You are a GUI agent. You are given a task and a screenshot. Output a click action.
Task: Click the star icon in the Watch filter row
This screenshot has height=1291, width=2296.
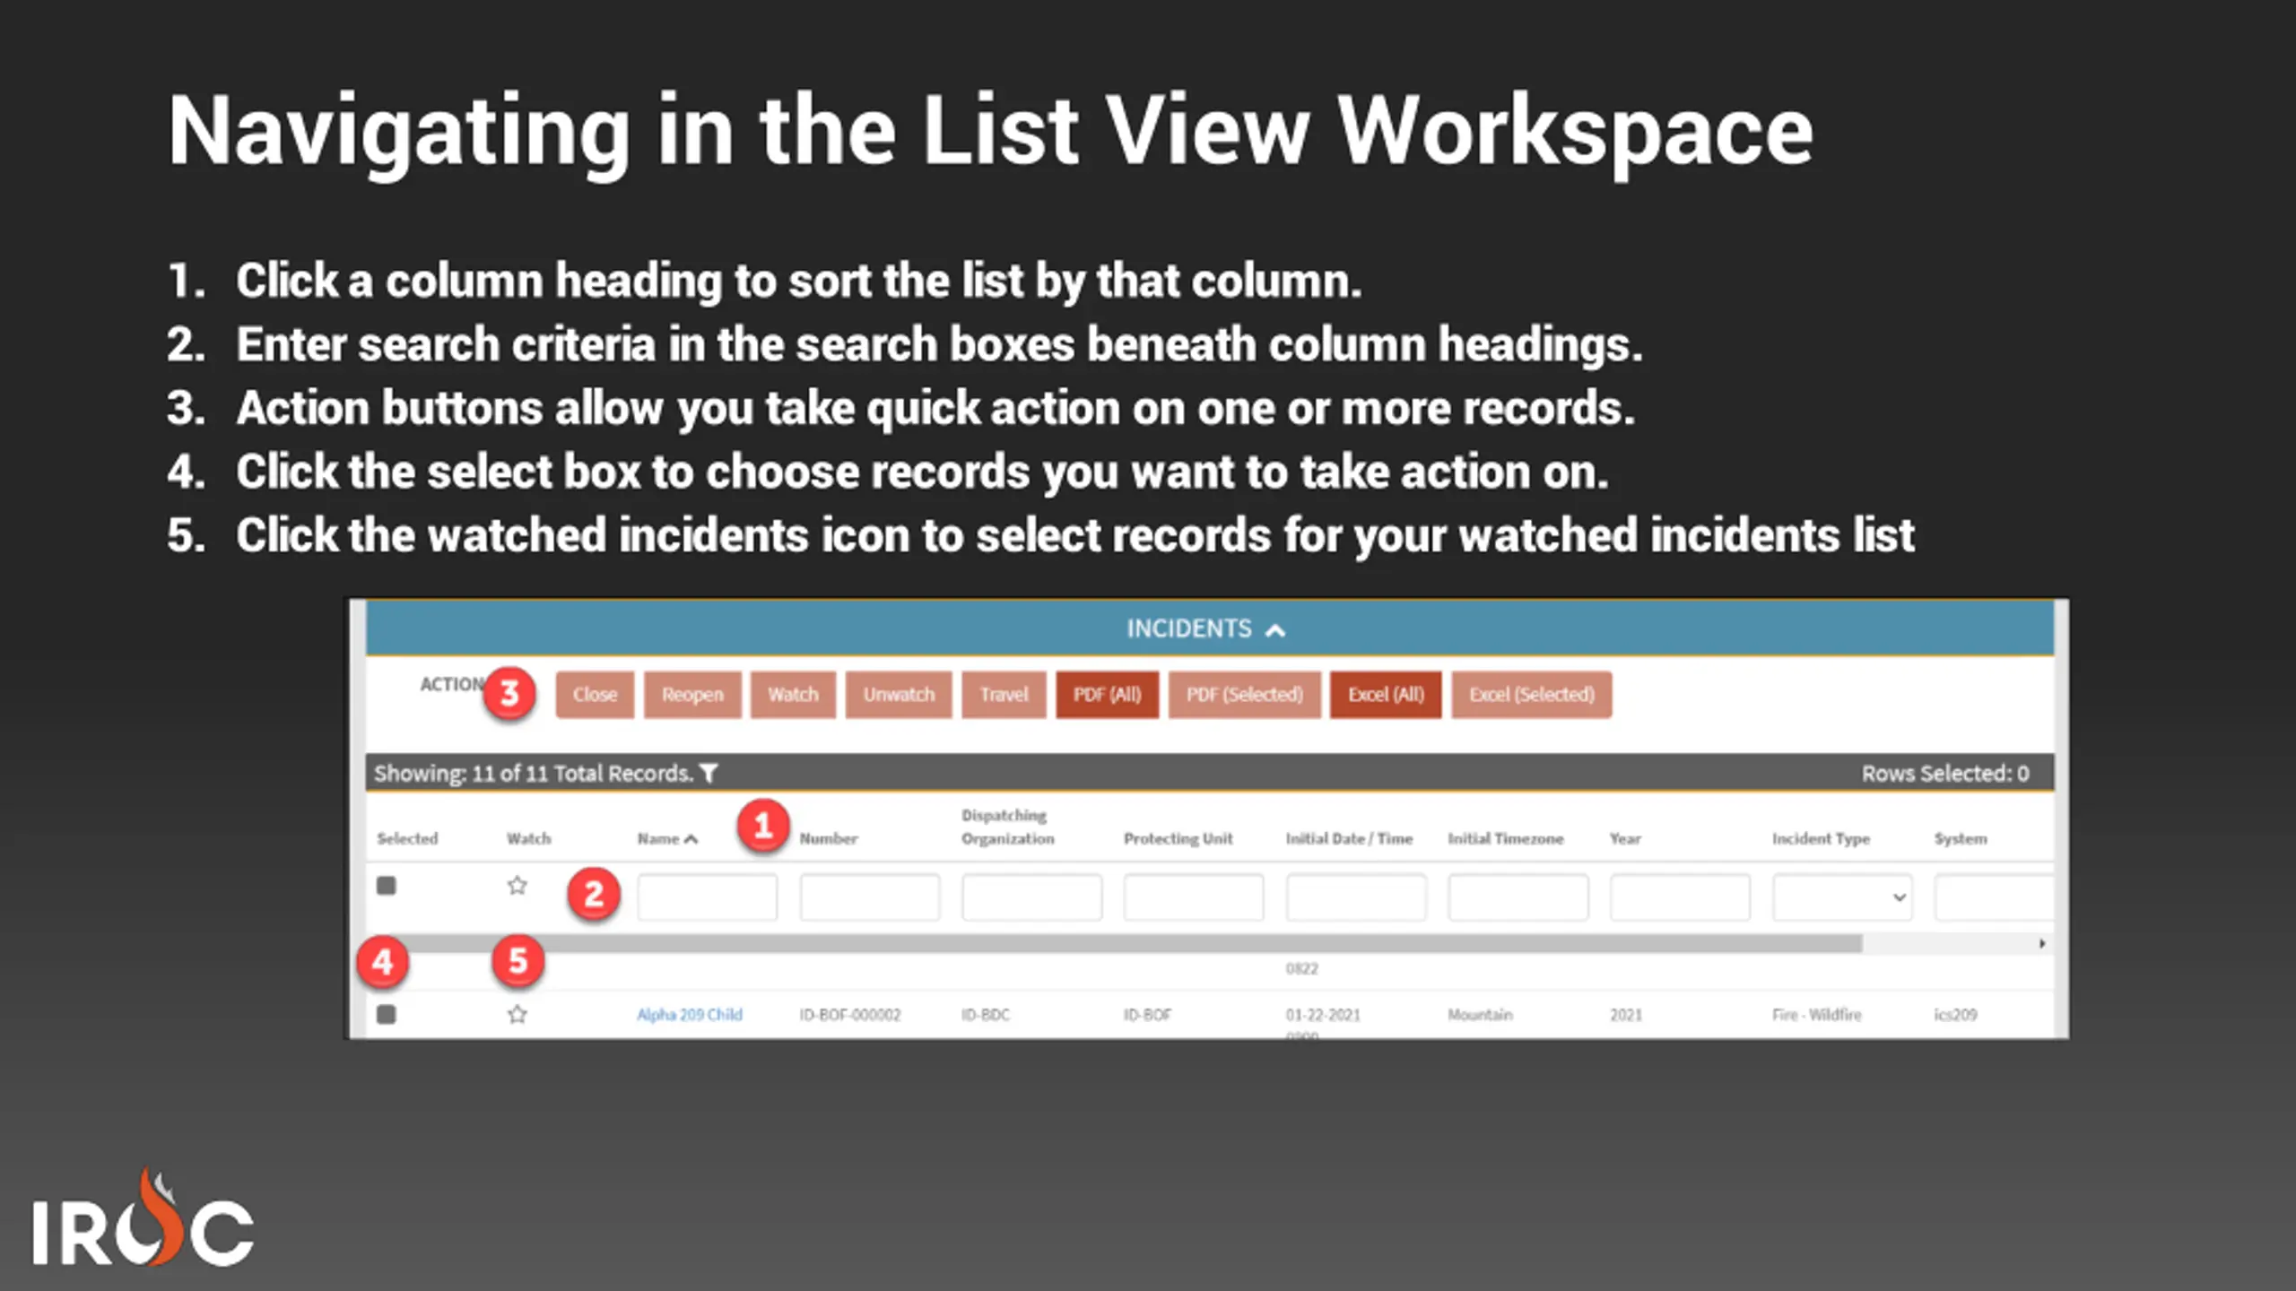pyautogui.click(x=517, y=886)
